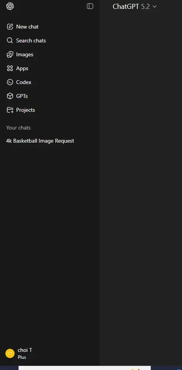The image size is (182, 370).
Task: Select the Search chats text label
Action: click(31, 40)
